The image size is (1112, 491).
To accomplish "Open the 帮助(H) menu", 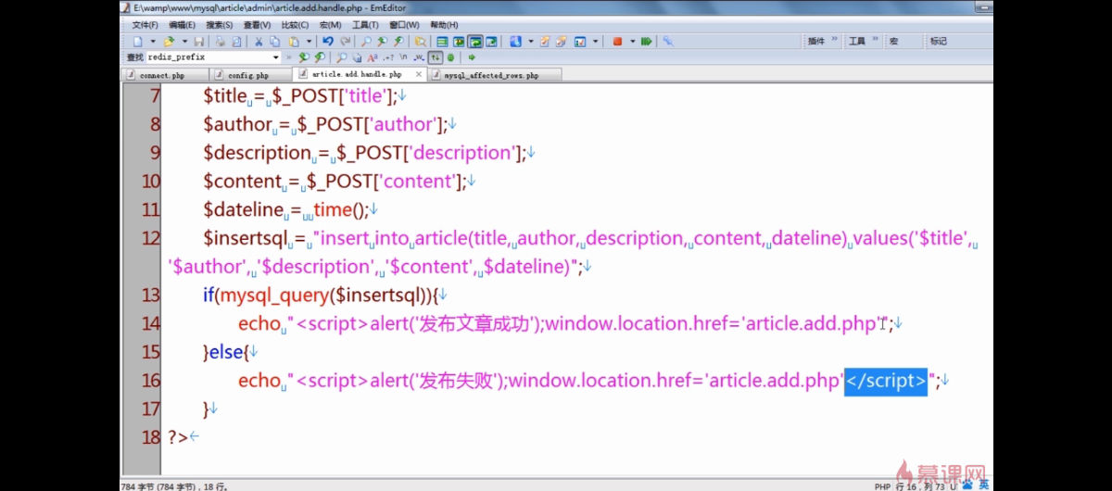I will click(444, 25).
